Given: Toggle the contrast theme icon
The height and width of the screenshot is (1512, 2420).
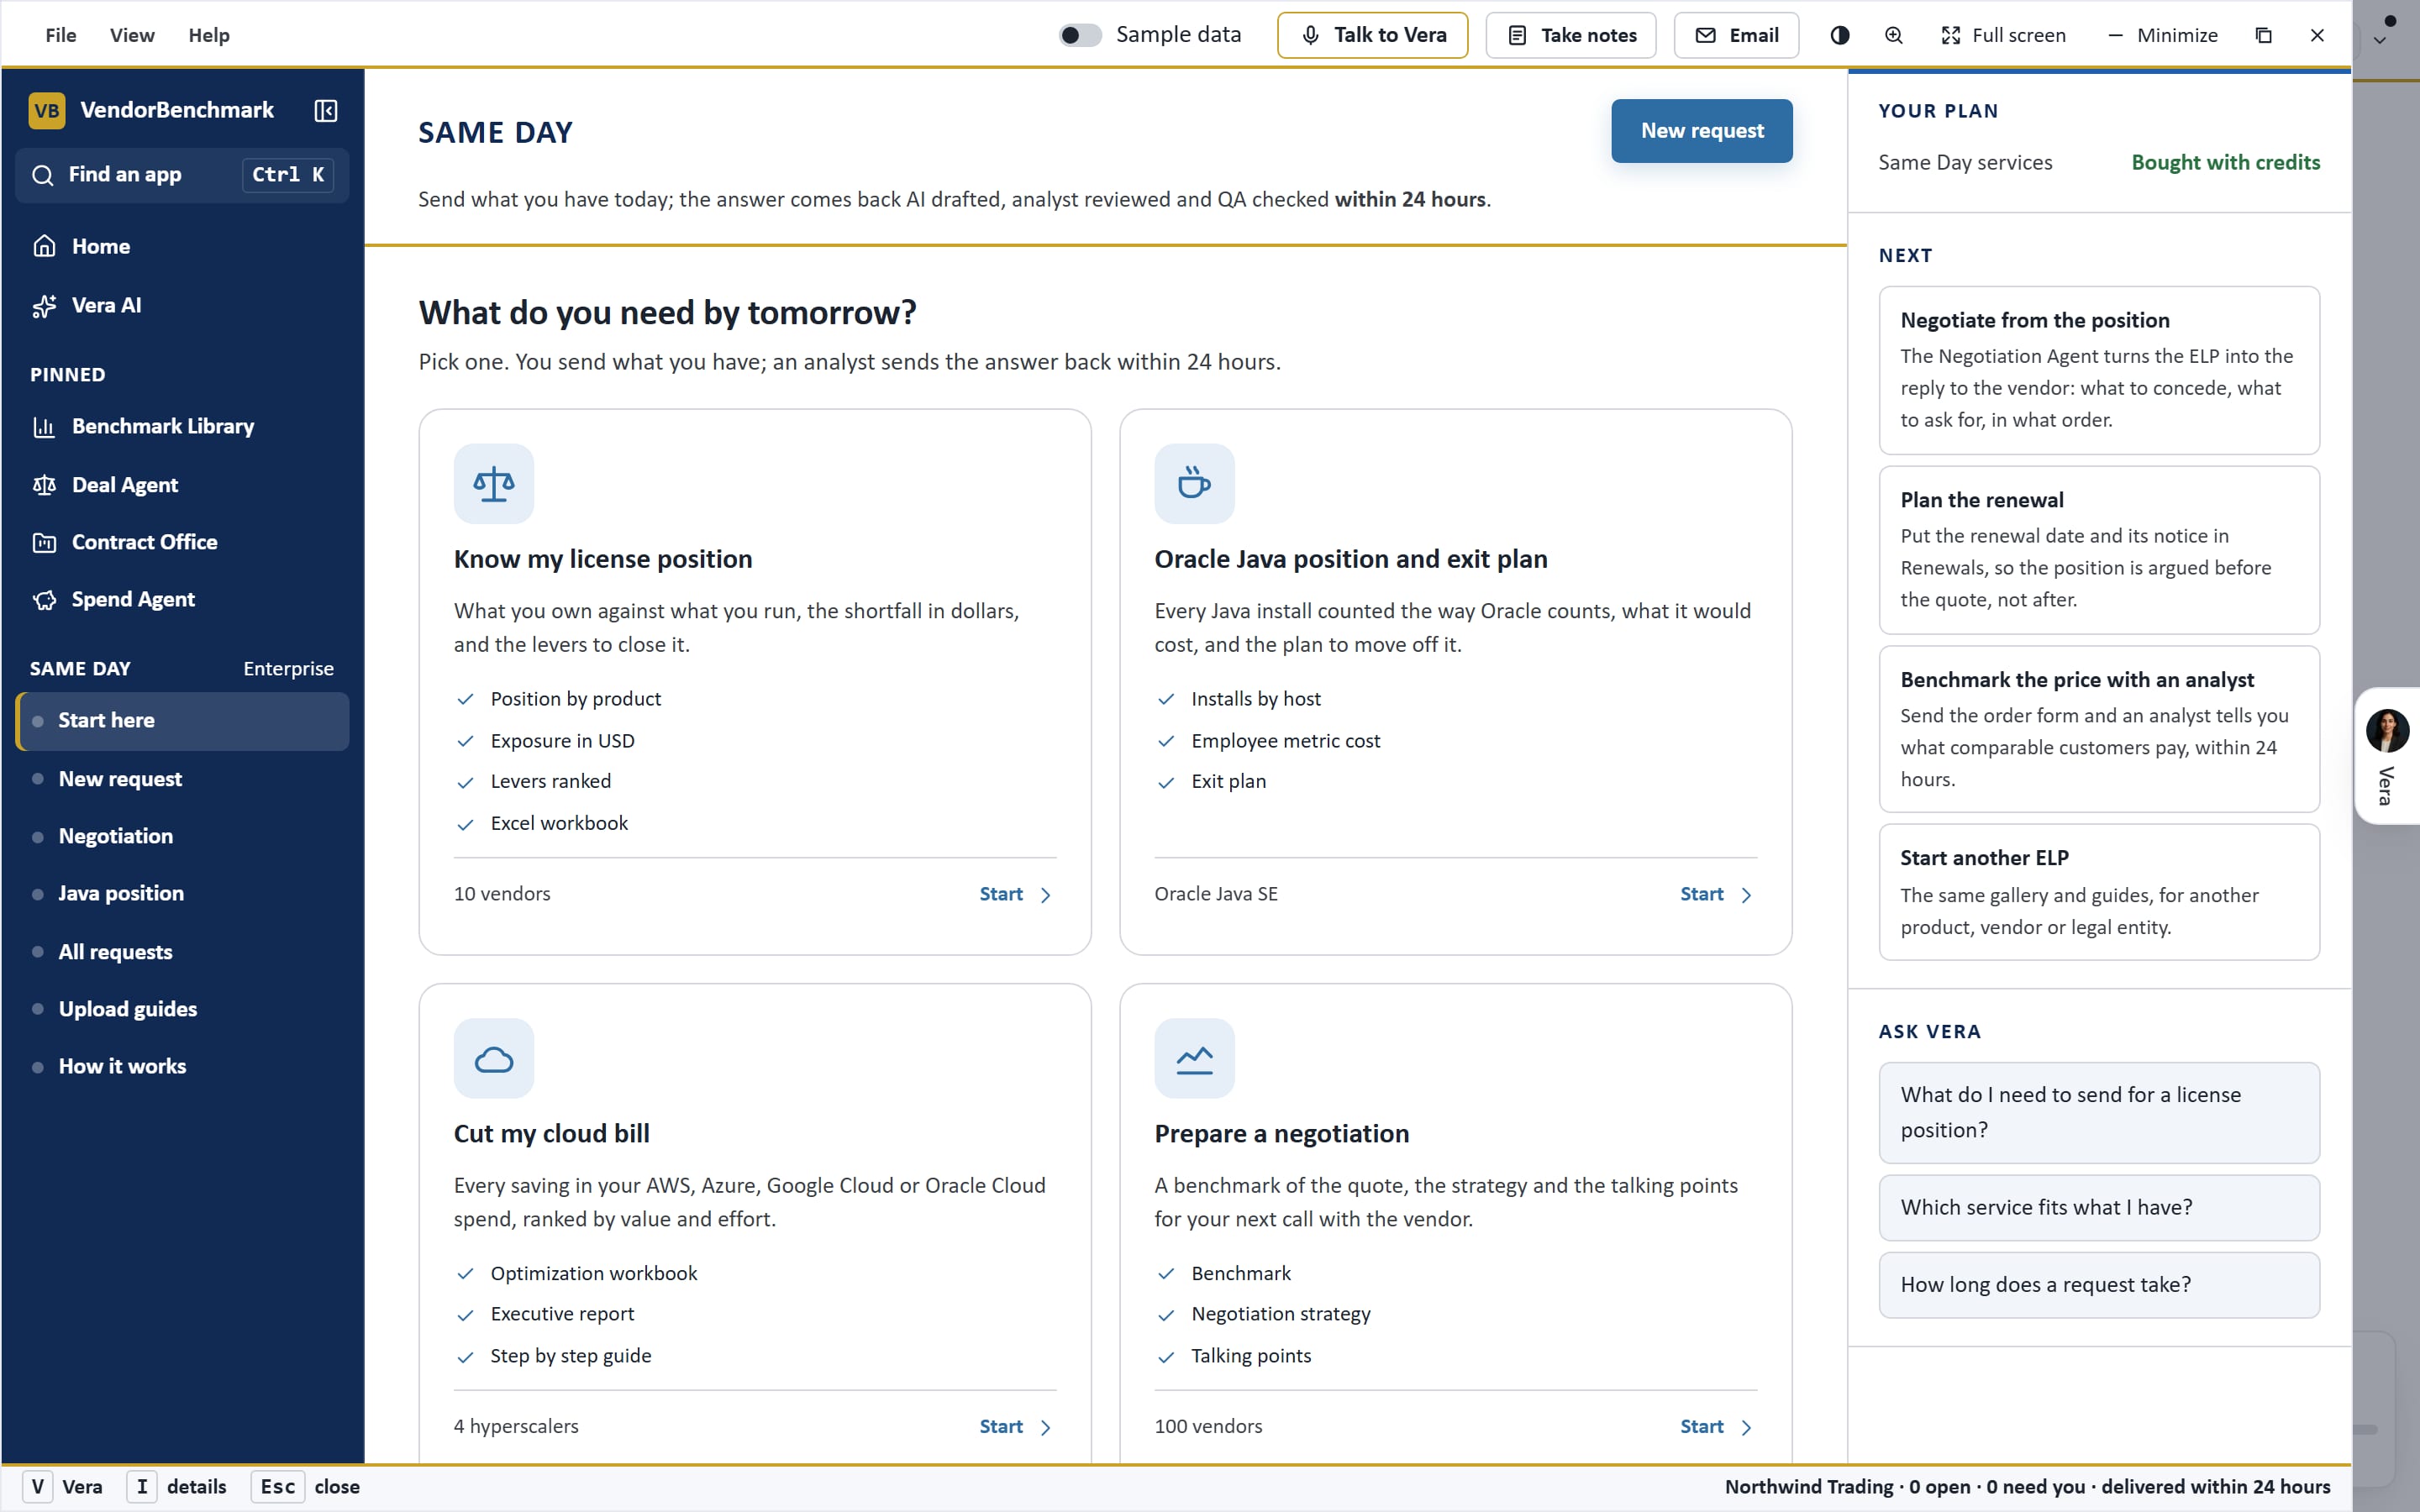Looking at the screenshot, I should click(1840, 35).
